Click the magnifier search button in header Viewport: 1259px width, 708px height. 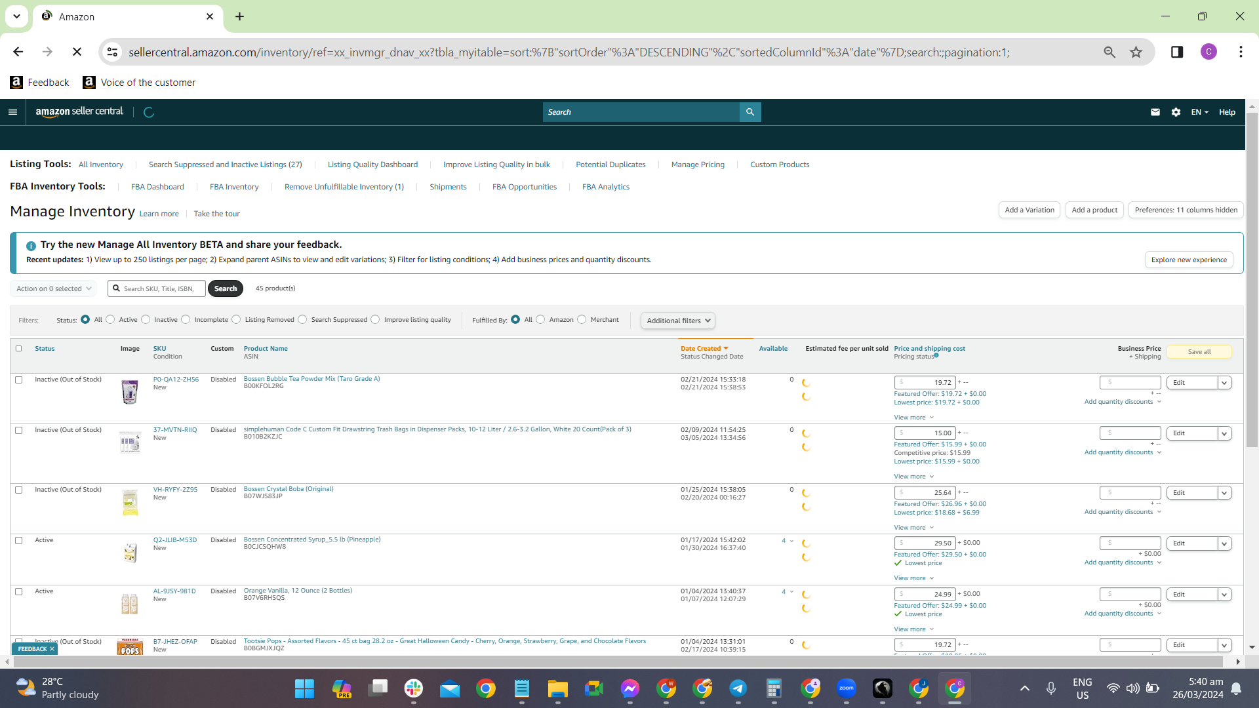click(x=750, y=112)
